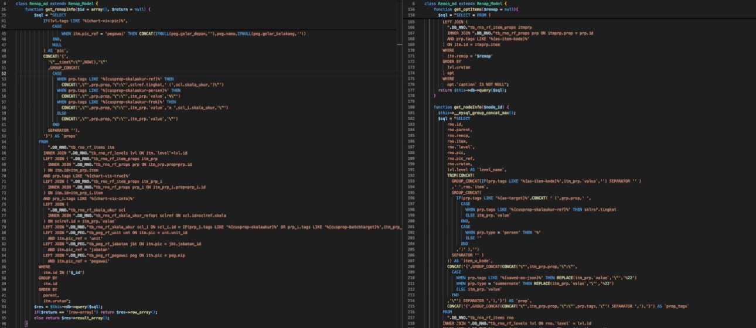This screenshot has height=328, width=756.
Task: Select line number 52 in left editor
Action: coord(5,73)
